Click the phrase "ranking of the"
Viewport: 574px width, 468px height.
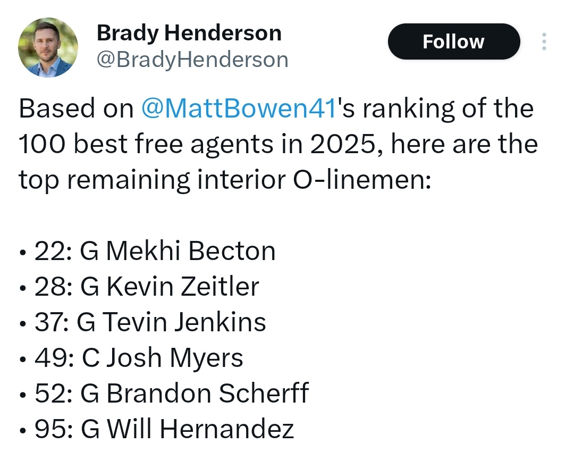click(448, 108)
